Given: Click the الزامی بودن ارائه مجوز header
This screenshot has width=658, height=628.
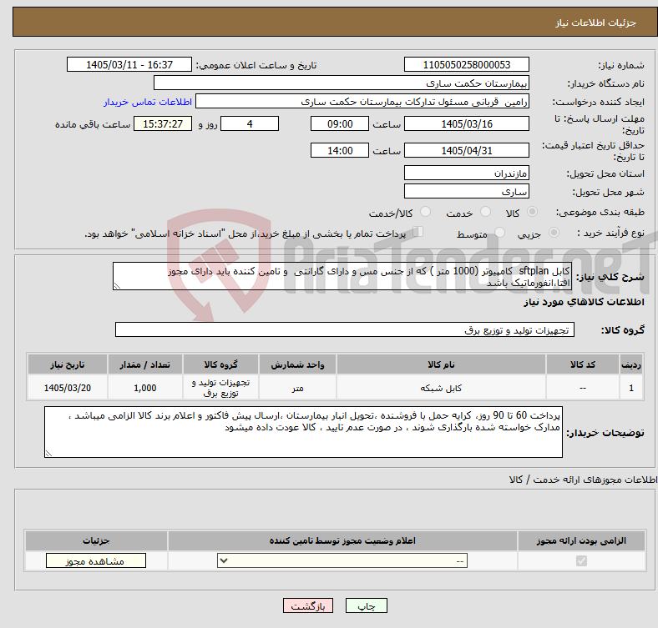Looking at the screenshot, I should (x=581, y=540).
